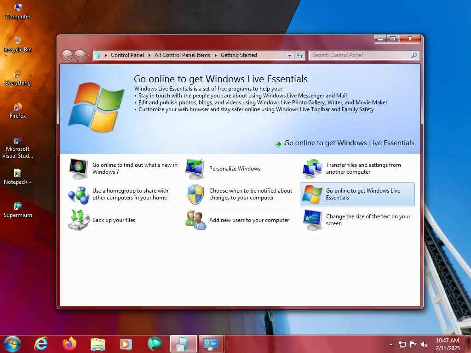The width and height of the screenshot is (471, 353).
Task: Select highlighted Go online to get Windows Live Essentials item text
Action: [363, 194]
